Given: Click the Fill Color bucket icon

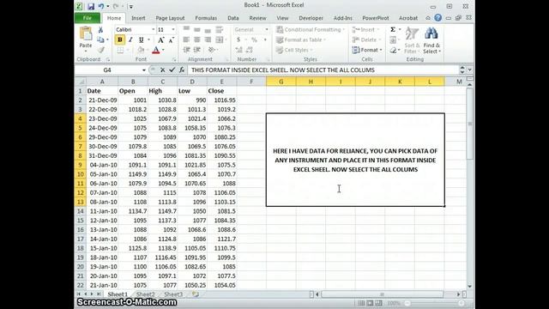Looking at the screenshot, I should (x=141, y=50).
